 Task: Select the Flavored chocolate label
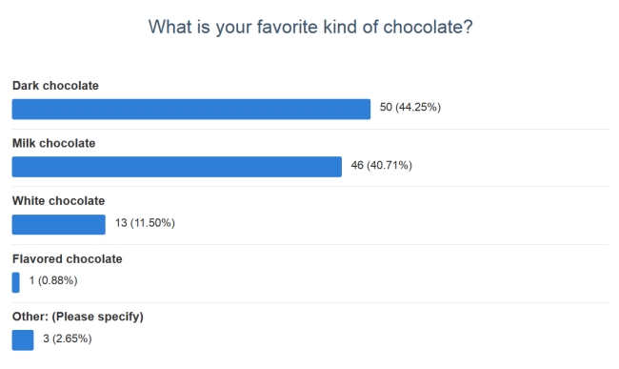[67, 259]
